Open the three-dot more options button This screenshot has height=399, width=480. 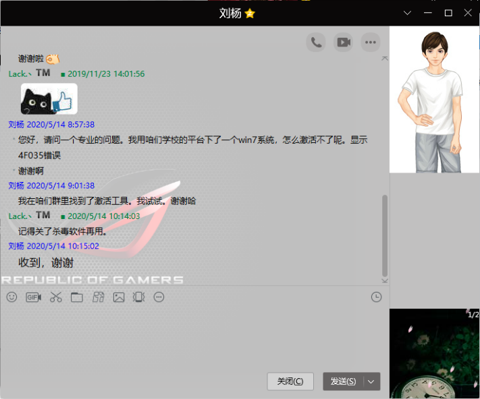pyautogui.click(x=370, y=42)
